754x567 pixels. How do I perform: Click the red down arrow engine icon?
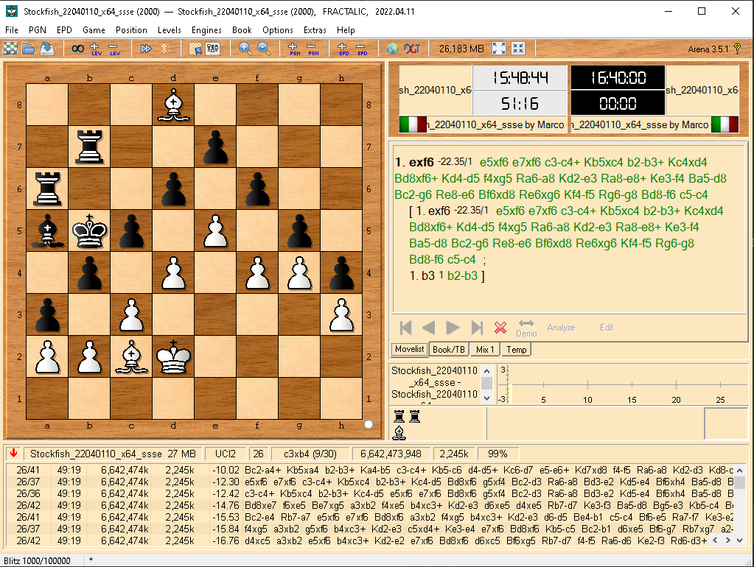[x=13, y=453]
